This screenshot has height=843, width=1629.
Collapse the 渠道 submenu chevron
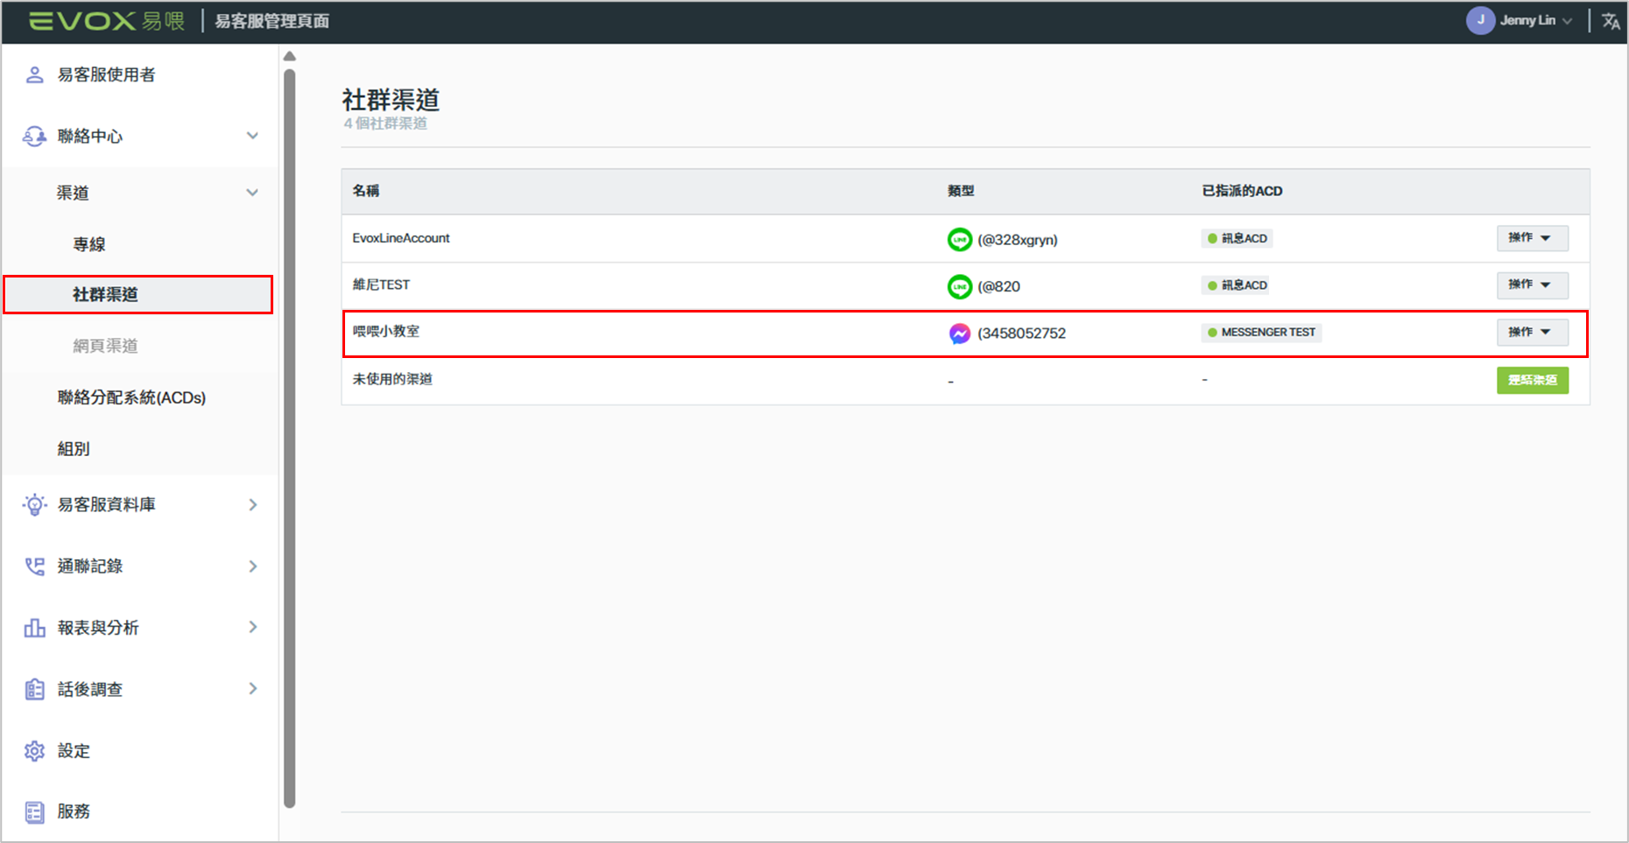pos(252,193)
